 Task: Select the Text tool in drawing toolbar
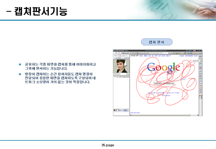point(201,66)
